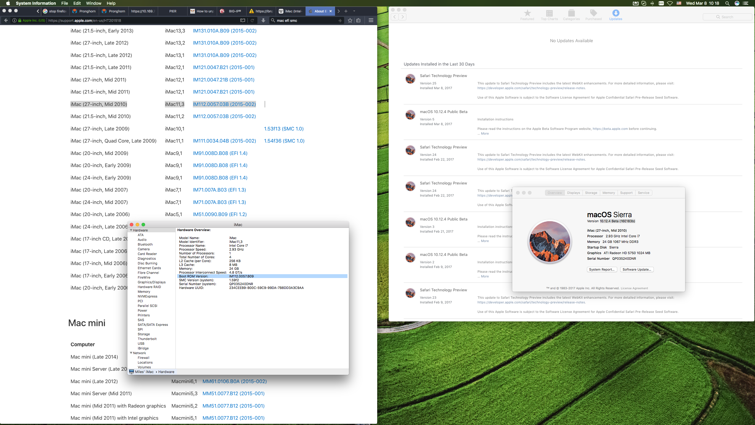Switch to Service tab in About This Mac
Image resolution: width=755 pixels, height=425 pixels.
click(x=644, y=193)
